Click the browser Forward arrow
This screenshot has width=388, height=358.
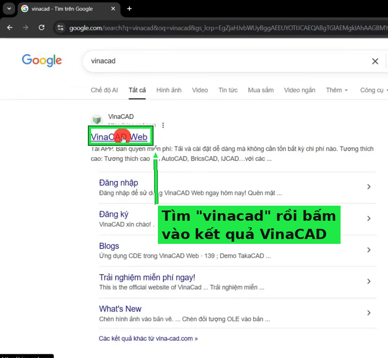coord(25,27)
